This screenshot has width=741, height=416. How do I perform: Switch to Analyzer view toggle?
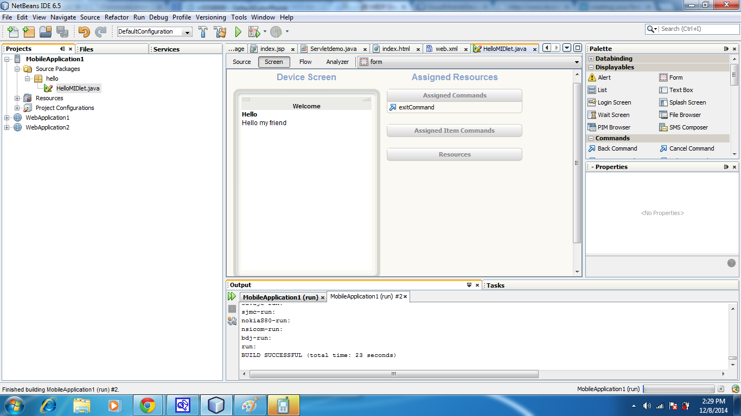337,62
